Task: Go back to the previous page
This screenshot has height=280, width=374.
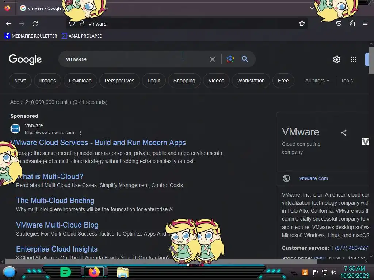Action: coord(9,24)
